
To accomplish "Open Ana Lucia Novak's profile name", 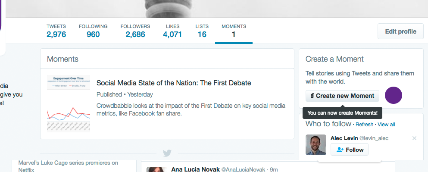I will (x=195, y=169).
